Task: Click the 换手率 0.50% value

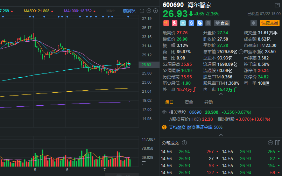Action: pos(264,64)
